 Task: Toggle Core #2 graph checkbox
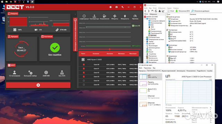tap(84, 73)
